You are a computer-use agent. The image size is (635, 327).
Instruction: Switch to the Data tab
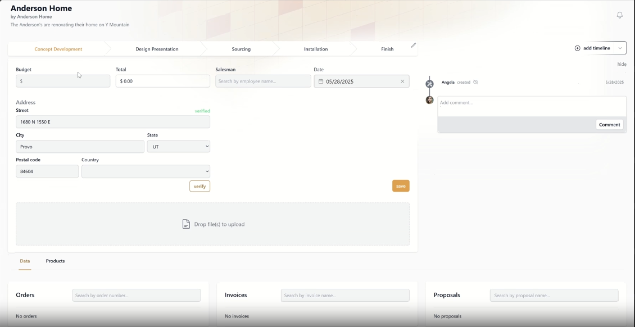pos(25,261)
